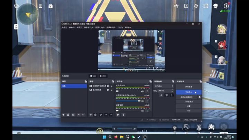Open the View menu in OBS
249x140 pixels.
click(x=79, y=27)
